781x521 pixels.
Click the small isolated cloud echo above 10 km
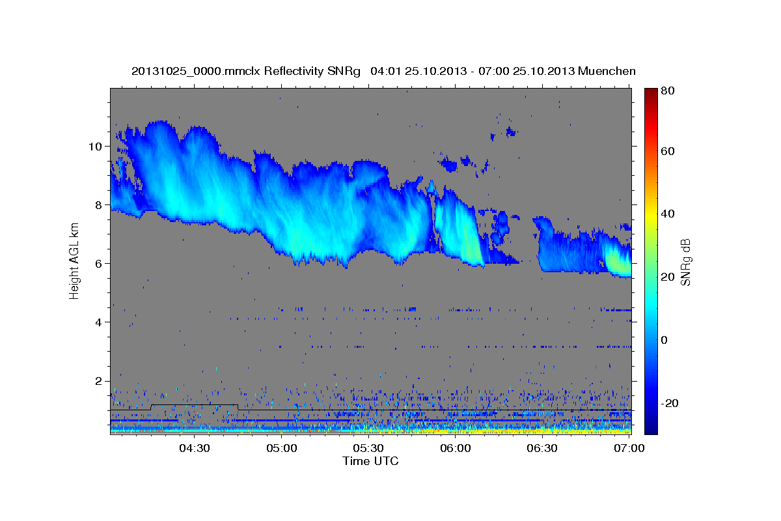coord(510,132)
